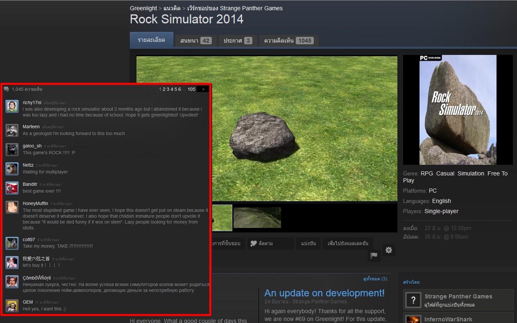This screenshot has height=323, width=517.
Task: Open the InfernoWarShark creator name
Action: [449, 319]
